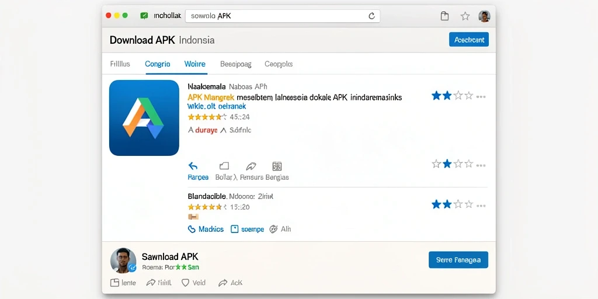The image size is (598, 299).
Task: Open the wikie.olt oelranek link
Action: (x=217, y=106)
